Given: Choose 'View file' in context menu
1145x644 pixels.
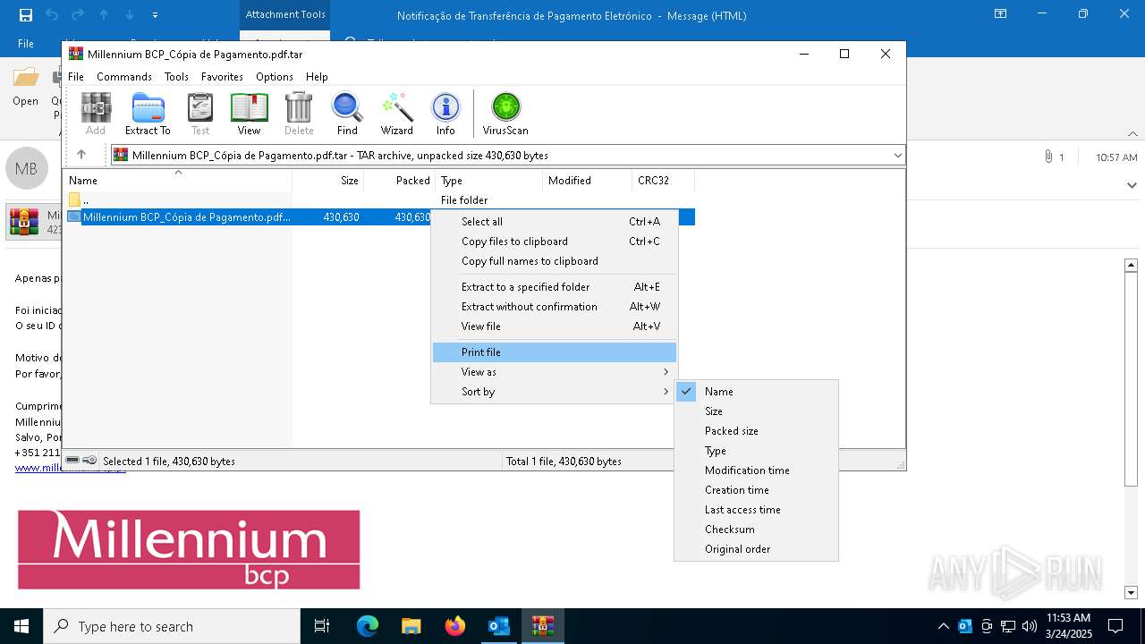Looking at the screenshot, I should pos(554,326).
